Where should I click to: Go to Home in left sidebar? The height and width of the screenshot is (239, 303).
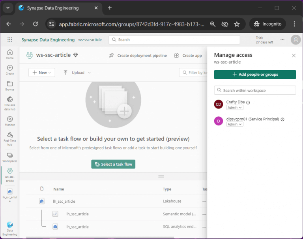pyautogui.click(x=10, y=54)
